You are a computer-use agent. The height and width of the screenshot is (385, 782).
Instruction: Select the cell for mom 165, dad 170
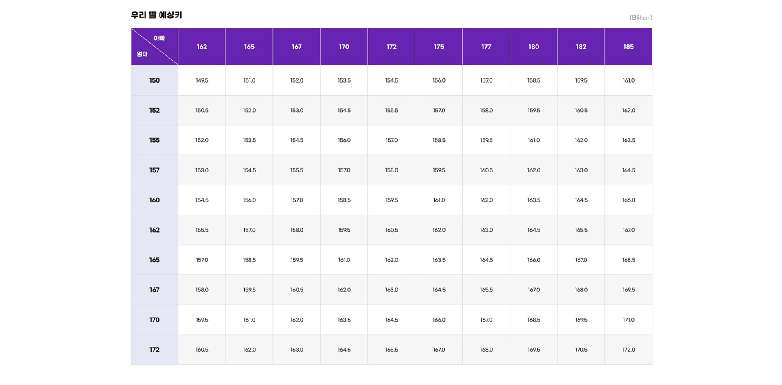(344, 260)
